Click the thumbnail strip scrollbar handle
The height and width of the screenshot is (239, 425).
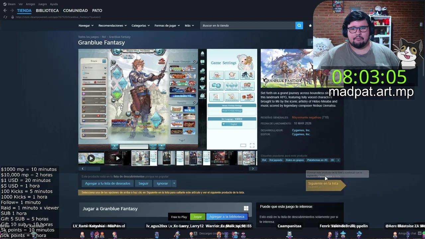(93, 169)
